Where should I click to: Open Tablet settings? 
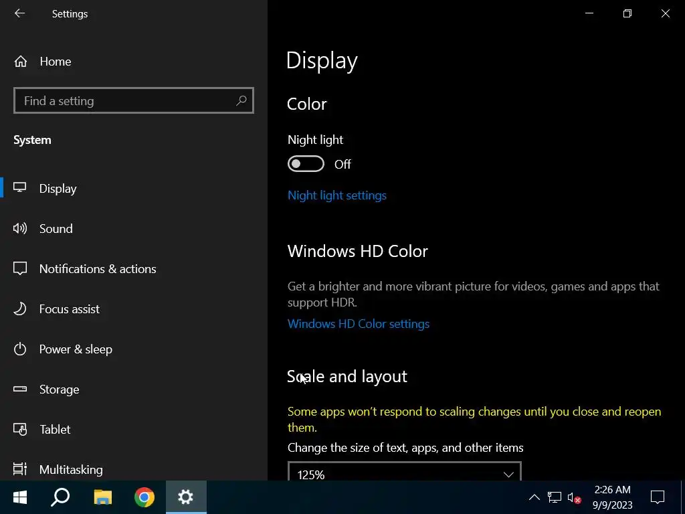(x=55, y=429)
